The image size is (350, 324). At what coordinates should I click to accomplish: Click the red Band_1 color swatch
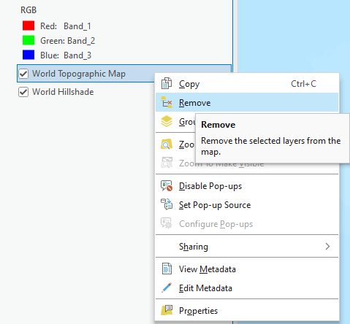tap(28, 26)
